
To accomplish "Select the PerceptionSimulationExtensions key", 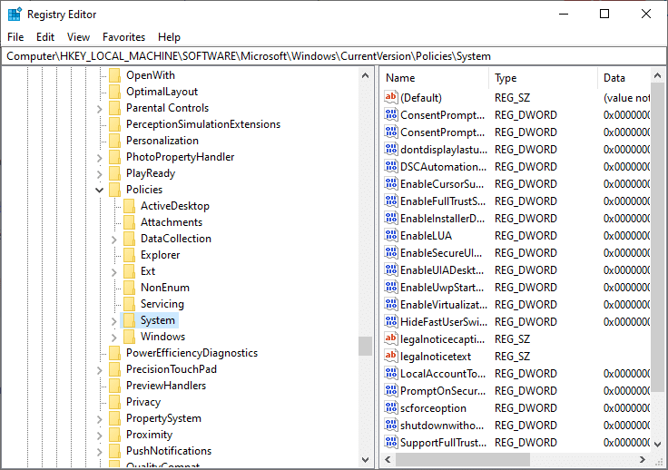I will point(203,124).
